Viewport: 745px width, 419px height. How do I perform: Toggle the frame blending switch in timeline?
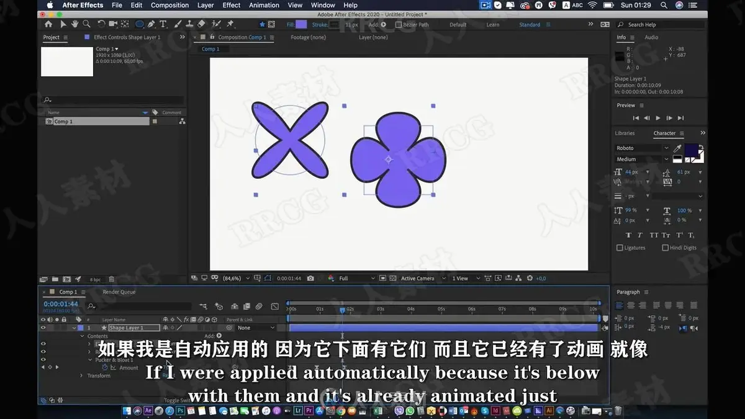(246, 306)
